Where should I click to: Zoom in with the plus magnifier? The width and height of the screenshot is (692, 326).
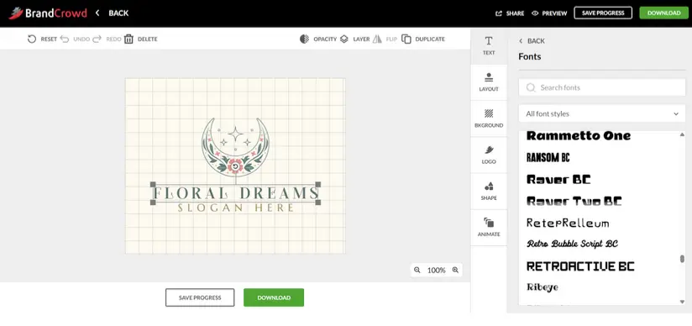(x=455, y=270)
